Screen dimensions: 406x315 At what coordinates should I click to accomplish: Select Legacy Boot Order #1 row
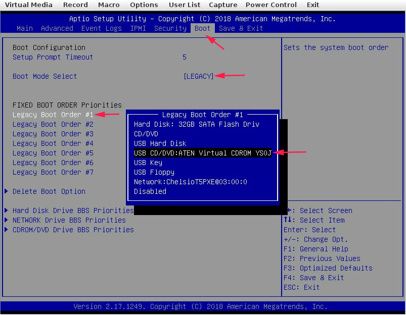pyautogui.click(x=53, y=115)
